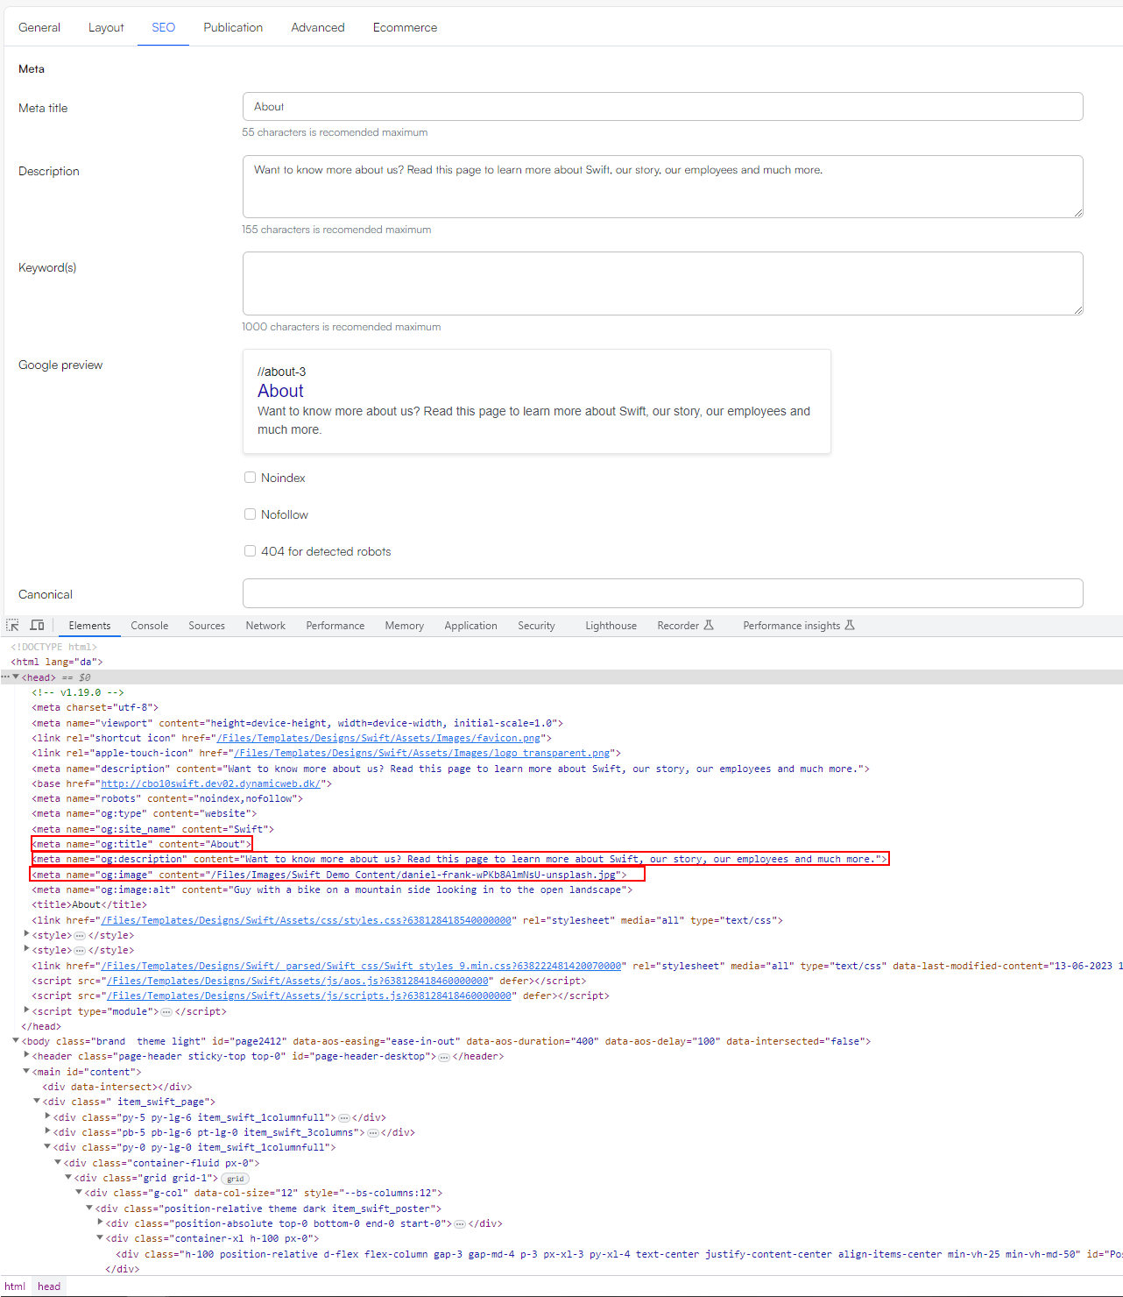Select the head breadcrumb at bottom
Viewport: 1123px width, 1297px height.
[49, 1286]
